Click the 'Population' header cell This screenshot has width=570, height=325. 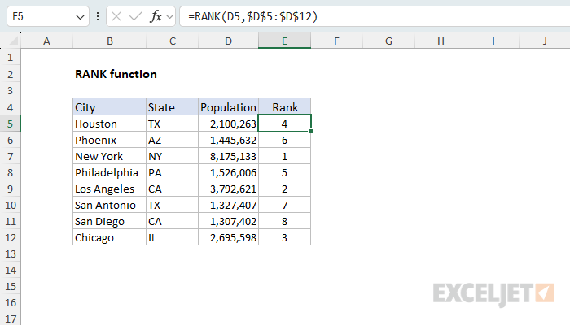tap(228, 107)
